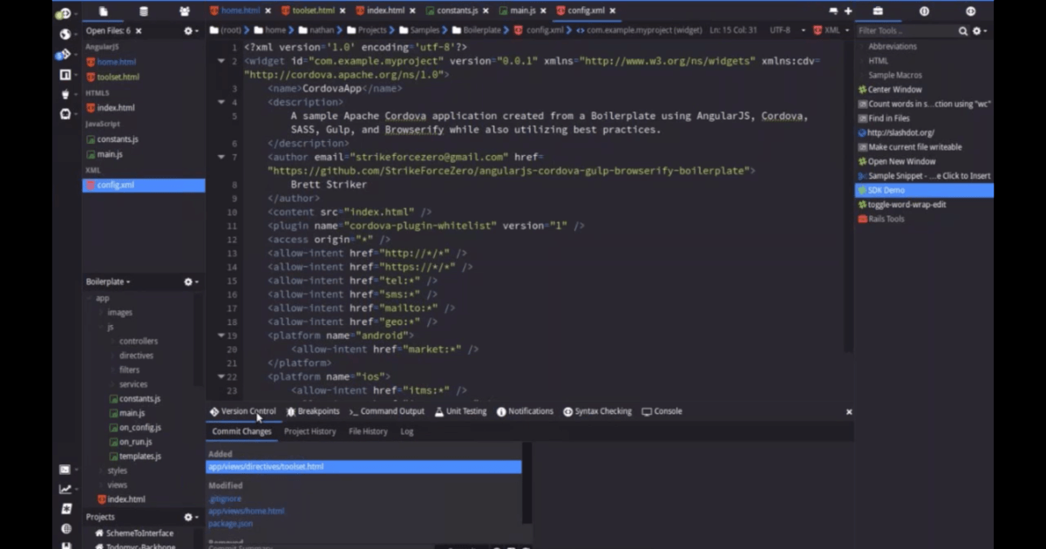Close the home.html editor tab
Viewport: 1046px width, 549px height.
click(270, 10)
